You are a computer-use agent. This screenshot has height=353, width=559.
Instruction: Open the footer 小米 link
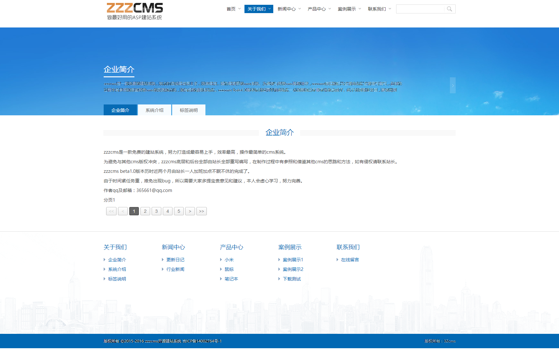coord(229,260)
